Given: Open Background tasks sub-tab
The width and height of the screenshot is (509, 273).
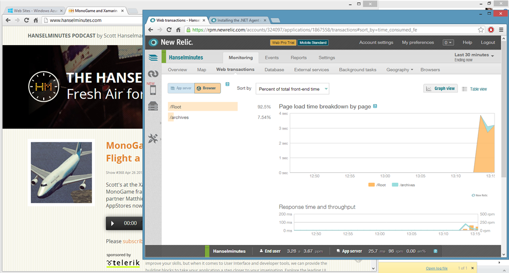Looking at the screenshot, I should [357, 69].
